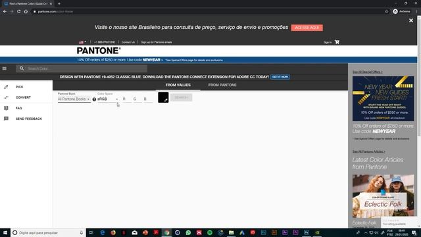This screenshot has width=421, height=237.
Task: Switch to the From Pantone tab
Action: tap(222, 85)
